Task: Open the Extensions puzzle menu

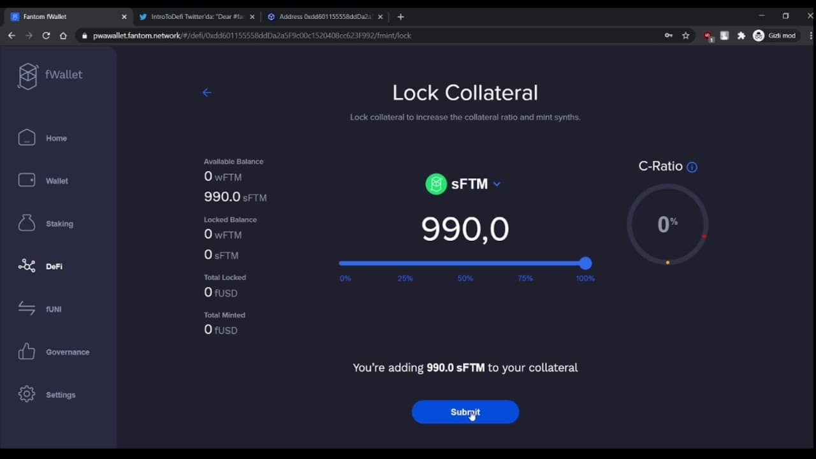Action: point(741,36)
